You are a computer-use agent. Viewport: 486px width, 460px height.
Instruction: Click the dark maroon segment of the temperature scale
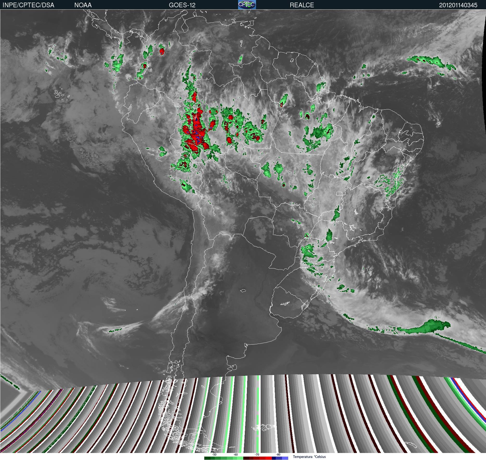[x=246, y=458]
